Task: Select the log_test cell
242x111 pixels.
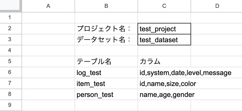Action: pos(106,73)
